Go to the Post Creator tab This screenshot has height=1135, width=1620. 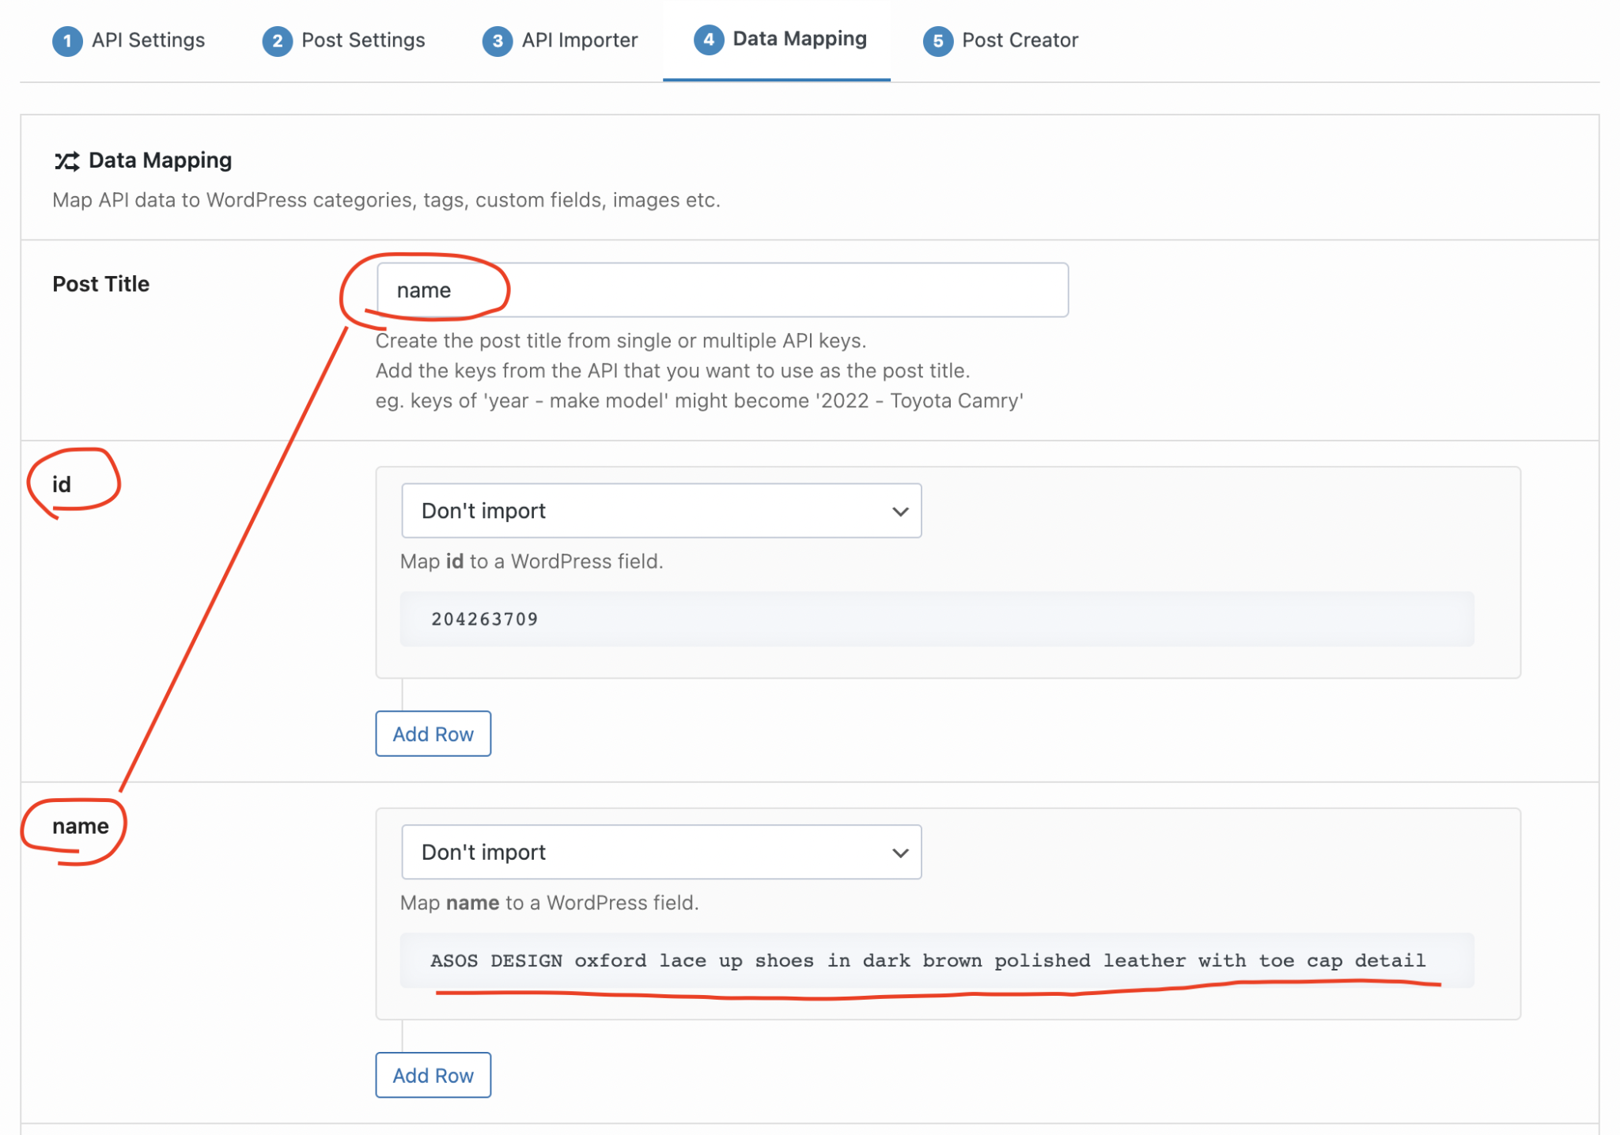pyautogui.click(x=1020, y=40)
